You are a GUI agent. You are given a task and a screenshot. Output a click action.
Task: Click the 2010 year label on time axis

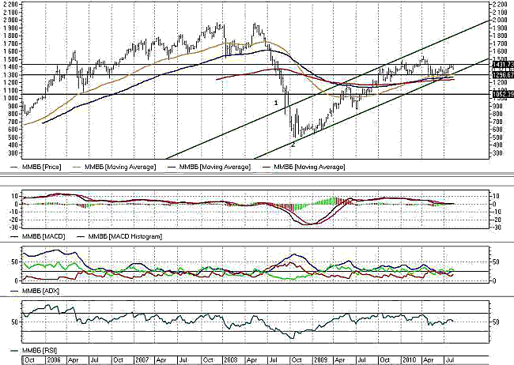(409, 360)
